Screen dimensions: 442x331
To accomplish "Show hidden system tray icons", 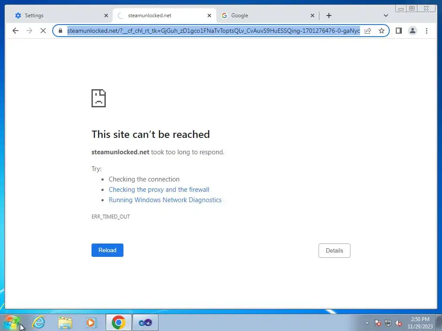I will tap(367, 323).
